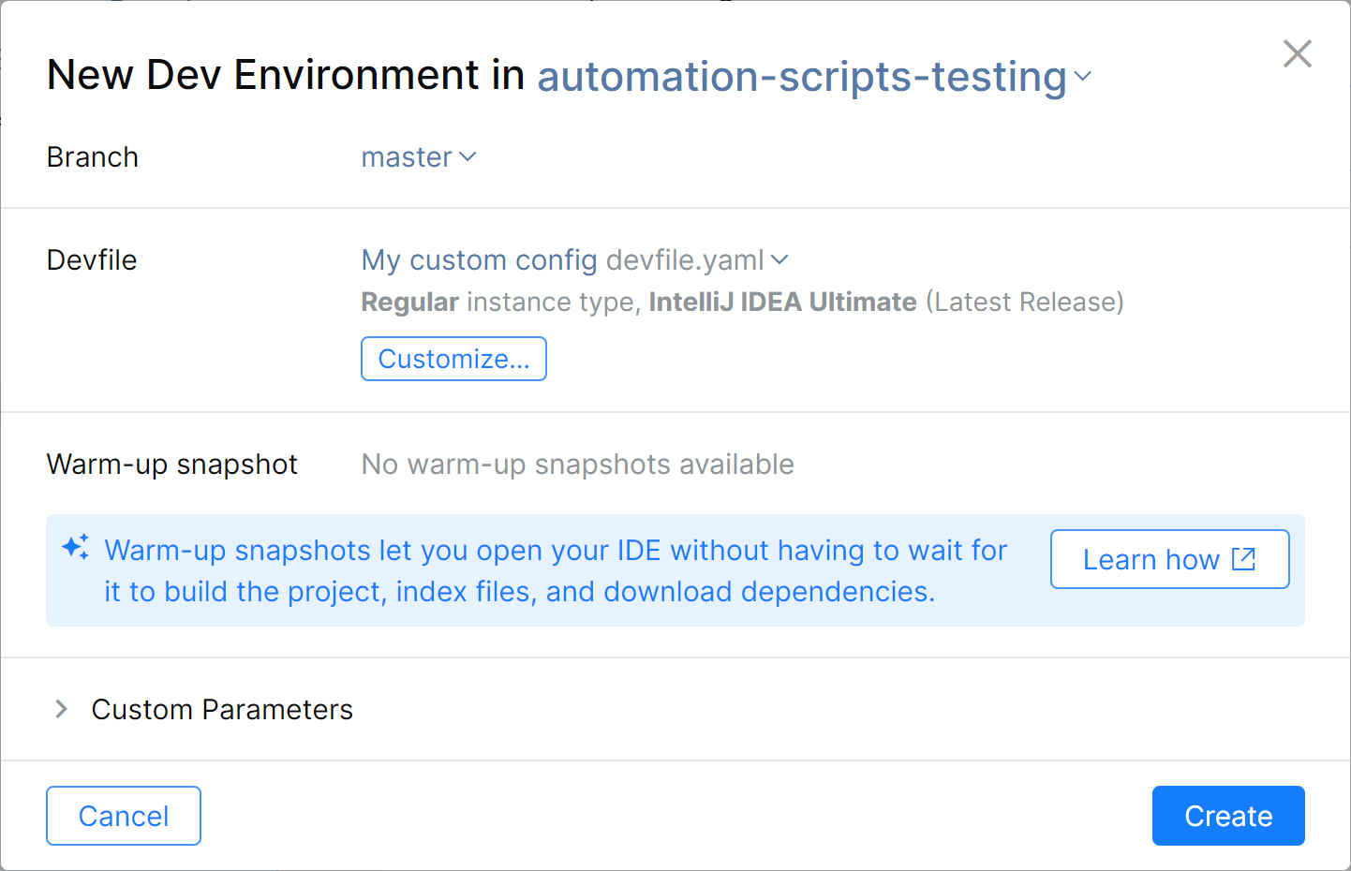Click the chevron arrow after devfile.yaml
This screenshot has height=871, width=1351.
click(779, 260)
